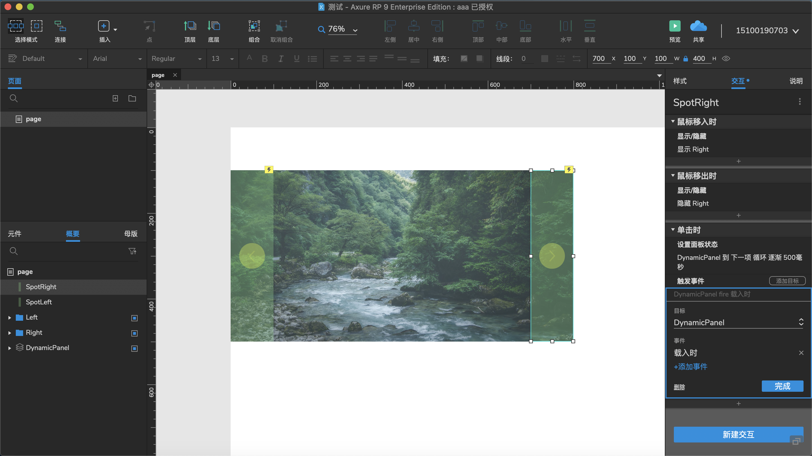Toggle widget visibility eye icon
812x456 pixels.
[x=726, y=59]
